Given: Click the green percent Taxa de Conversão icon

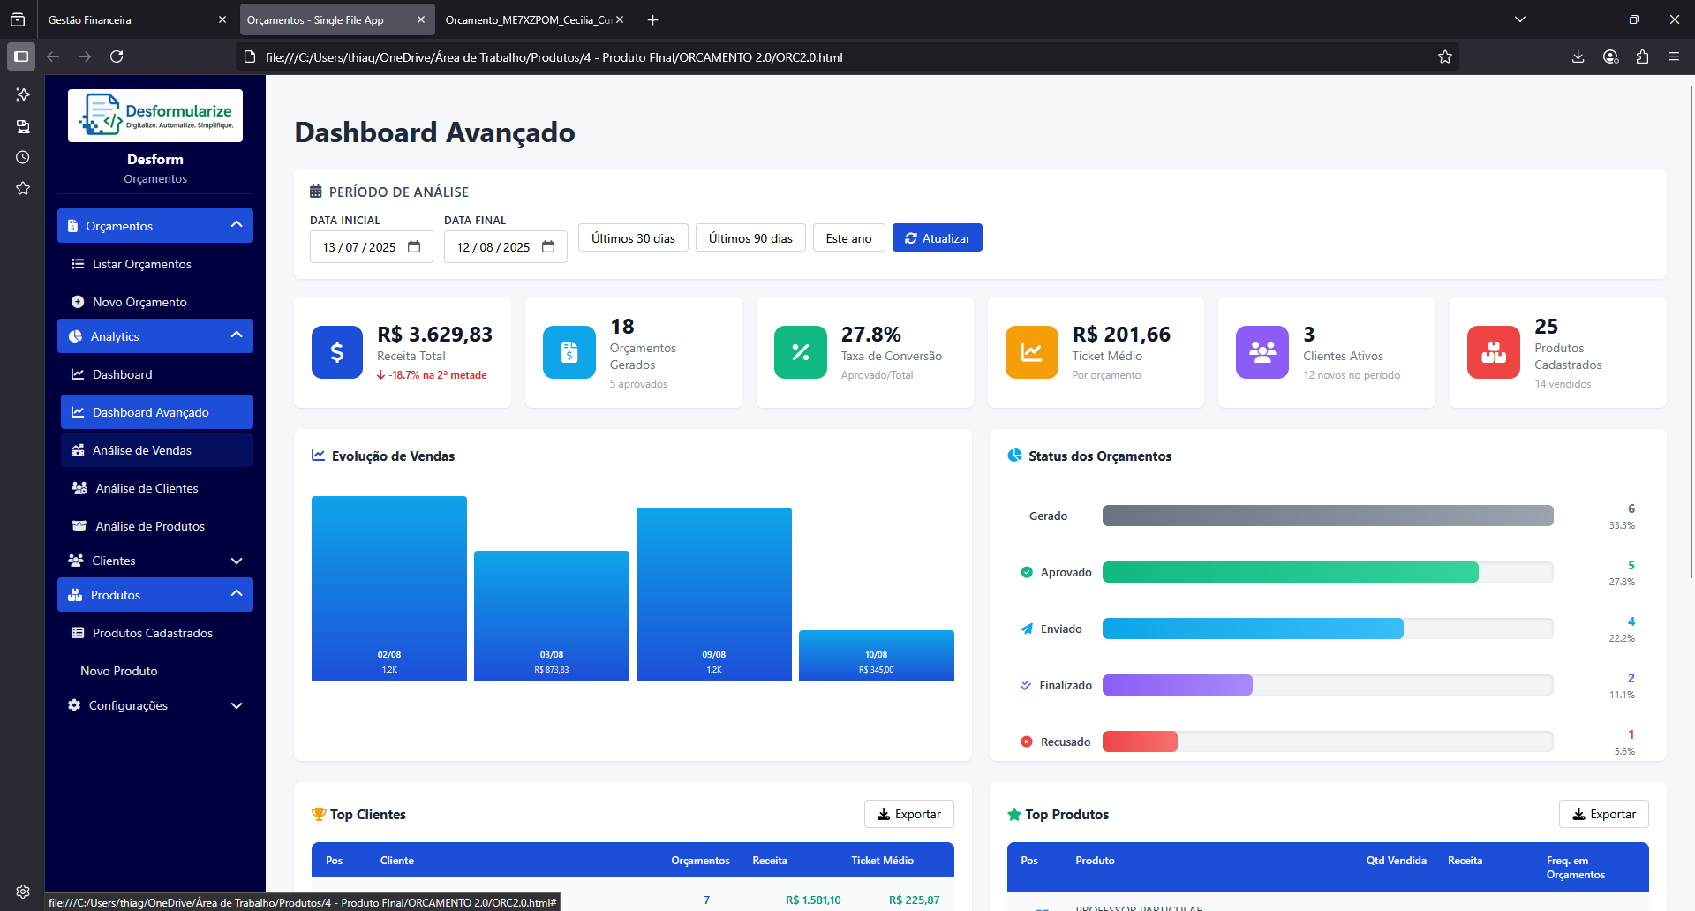Looking at the screenshot, I should point(800,352).
